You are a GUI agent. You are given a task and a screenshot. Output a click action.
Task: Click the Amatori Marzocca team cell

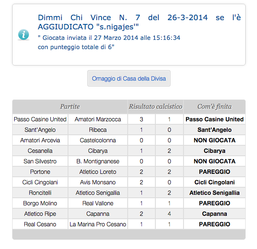tap(98, 119)
